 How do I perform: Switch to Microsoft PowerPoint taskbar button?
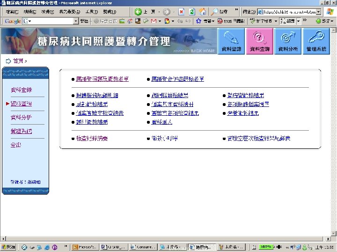85,247
